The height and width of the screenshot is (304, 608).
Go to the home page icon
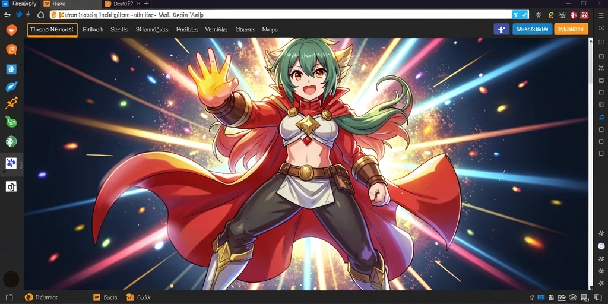pos(41,15)
